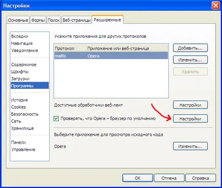Viewport: 222px width, 188px height.
Task: Click Изменить... for source code viewer
Action: coord(190,146)
